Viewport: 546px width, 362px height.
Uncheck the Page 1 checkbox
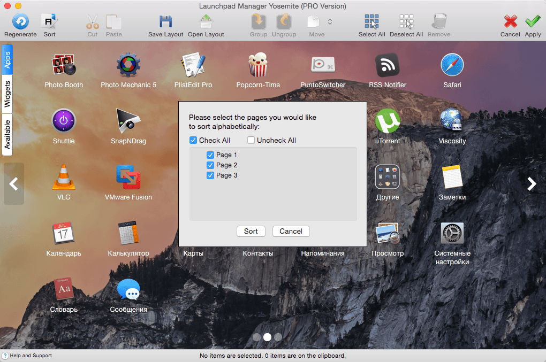210,155
